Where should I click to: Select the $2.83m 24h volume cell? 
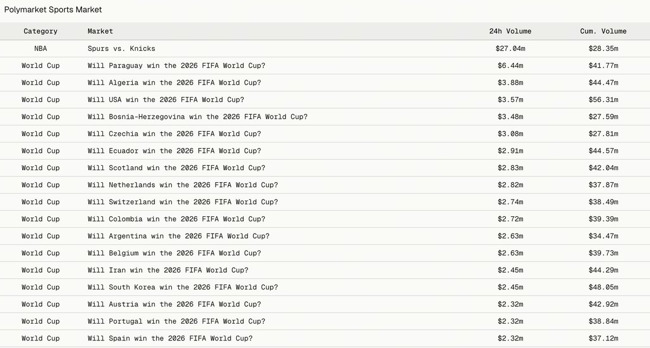point(510,168)
